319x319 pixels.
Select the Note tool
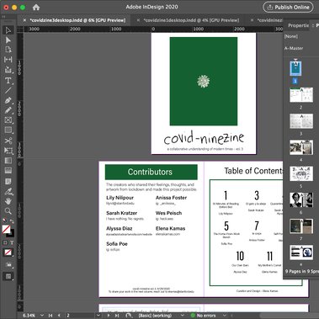coord(8,181)
